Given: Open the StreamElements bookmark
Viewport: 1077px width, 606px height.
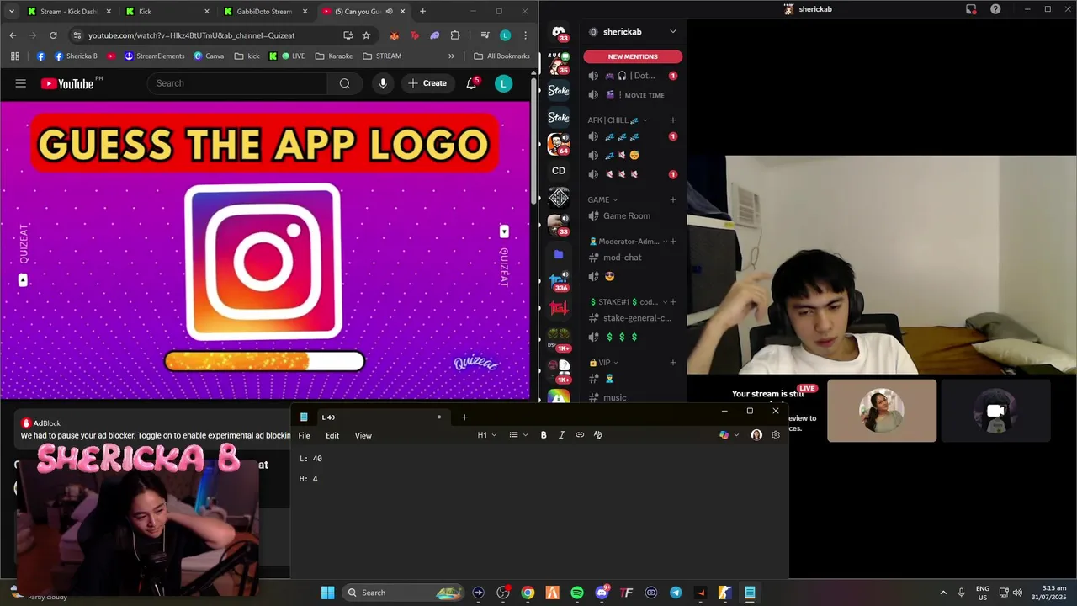Looking at the screenshot, I should coord(154,56).
